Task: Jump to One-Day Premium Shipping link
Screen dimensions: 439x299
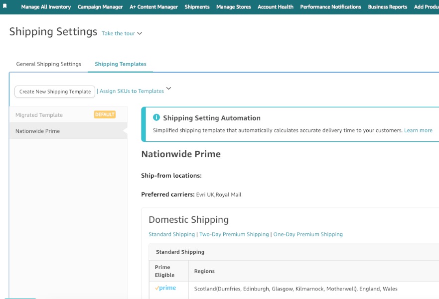Action: pos(308,234)
